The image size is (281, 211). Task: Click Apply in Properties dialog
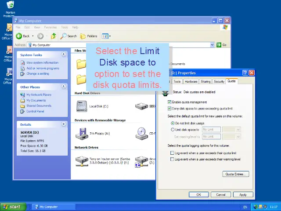(243, 195)
